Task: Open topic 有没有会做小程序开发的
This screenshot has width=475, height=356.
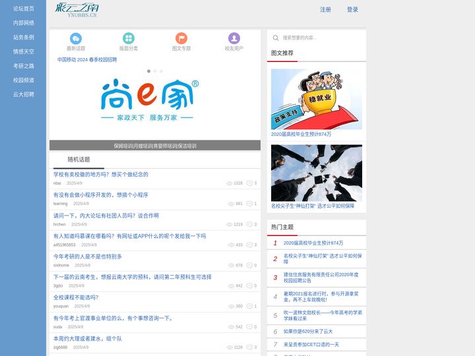Action: (100, 195)
